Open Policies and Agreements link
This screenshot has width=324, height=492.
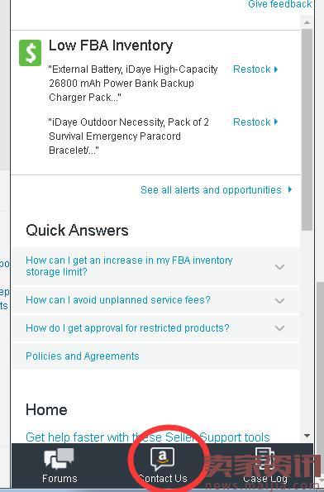click(x=83, y=356)
